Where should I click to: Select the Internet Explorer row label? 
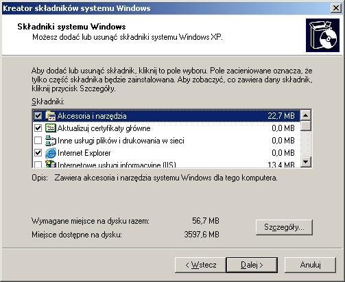(x=84, y=153)
